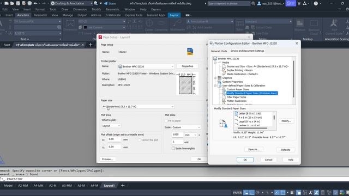Collapse User-defined Paper Sizes & Calibration node
The width and height of the screenshot is (349, 196).
point(215,85)
